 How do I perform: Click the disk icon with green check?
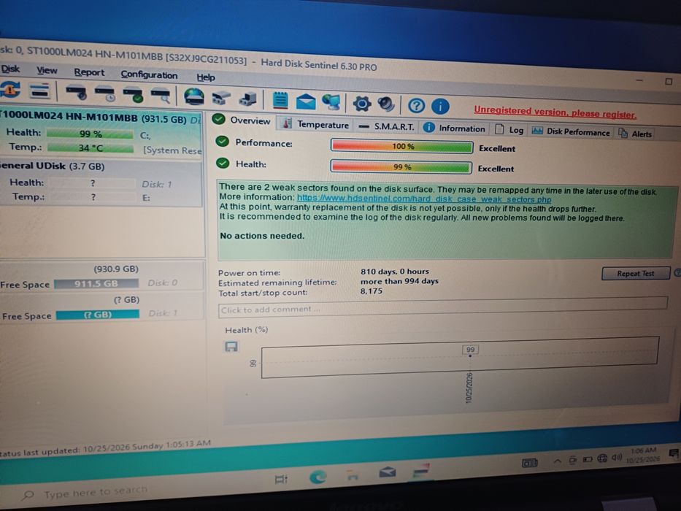click(x=133, y=94)
